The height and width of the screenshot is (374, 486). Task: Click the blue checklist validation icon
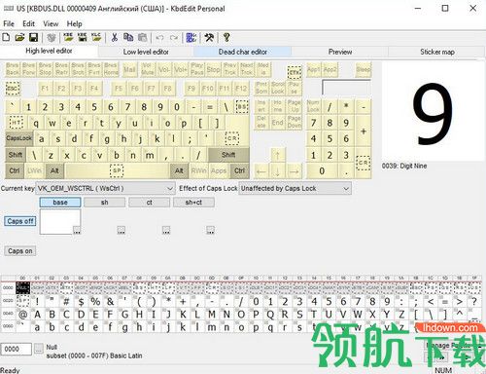click(191, 37)
